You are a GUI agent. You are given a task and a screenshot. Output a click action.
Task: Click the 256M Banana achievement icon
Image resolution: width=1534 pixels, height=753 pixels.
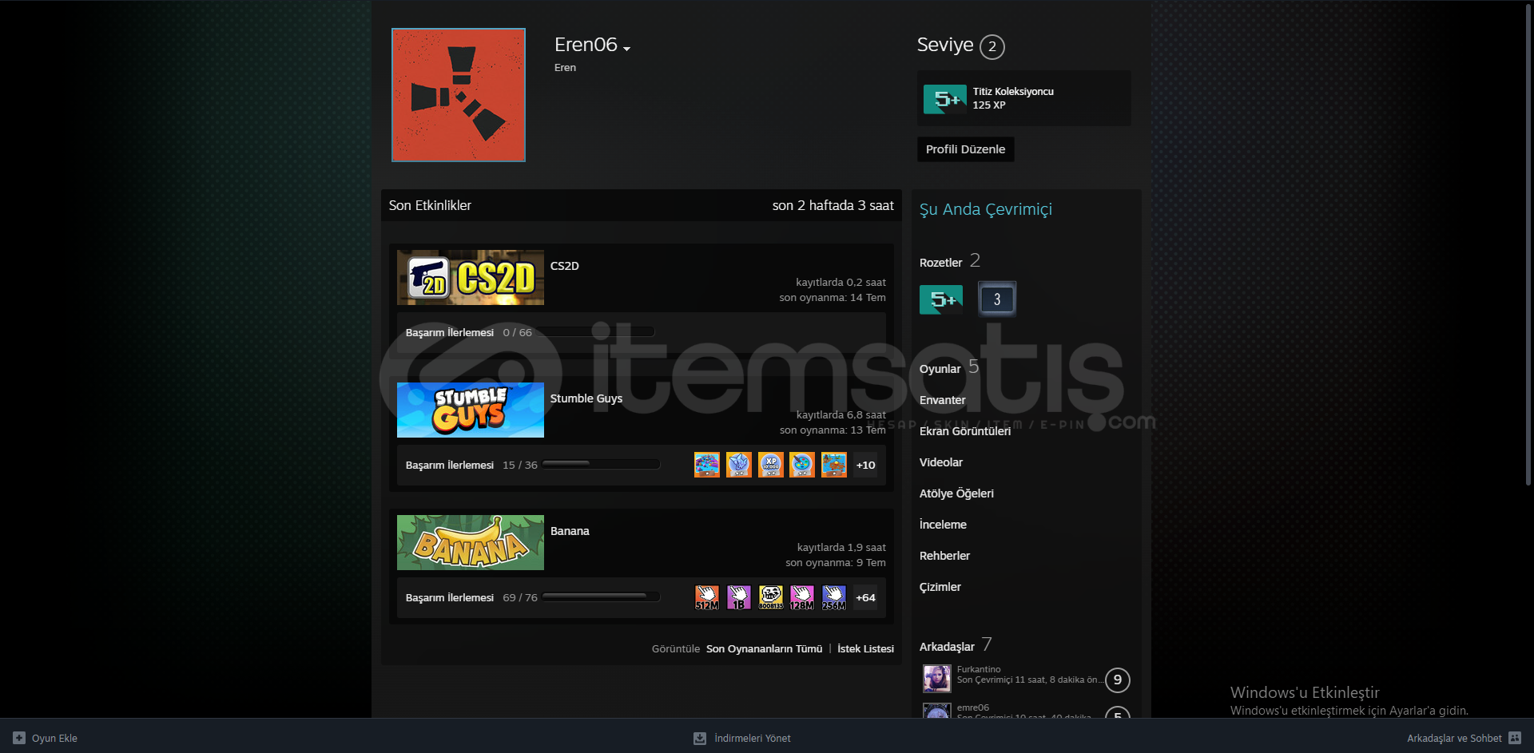tap(834, 597)
